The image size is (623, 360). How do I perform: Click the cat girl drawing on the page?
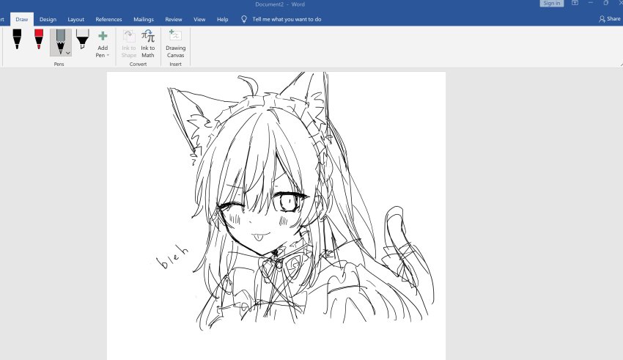click(x=301, y=201)
